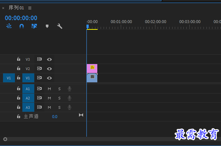
Task: Click time ruler at 00:01:00:00
Action: pyautogui.click(x=121, y=22)
